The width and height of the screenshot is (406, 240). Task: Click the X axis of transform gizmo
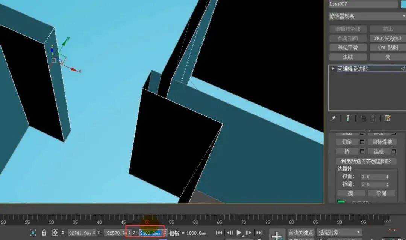[x=74, y=69]
